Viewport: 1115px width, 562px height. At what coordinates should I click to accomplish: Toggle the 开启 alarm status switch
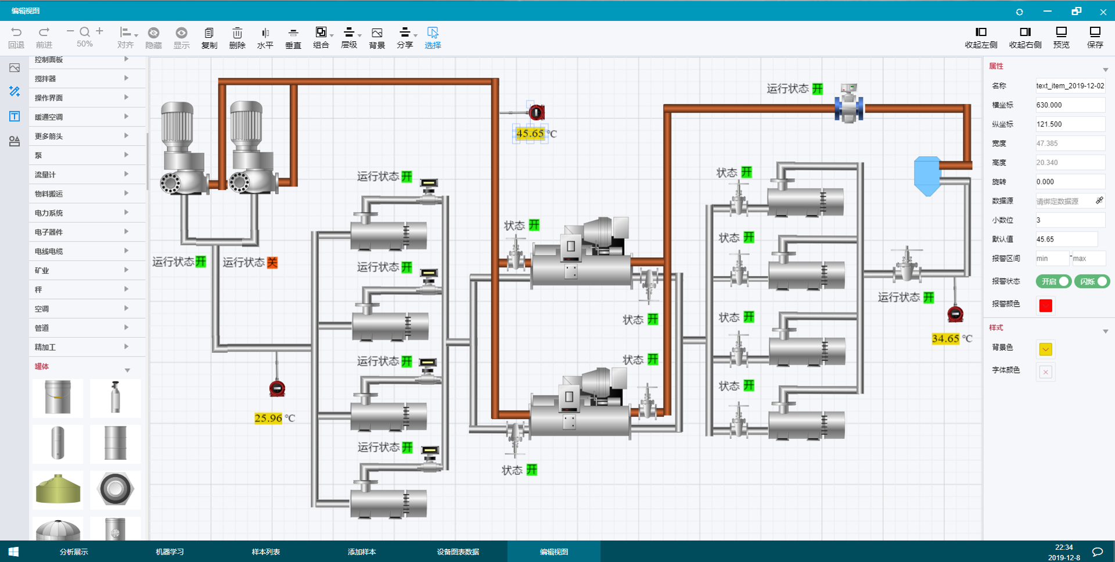click(1053, 282)
